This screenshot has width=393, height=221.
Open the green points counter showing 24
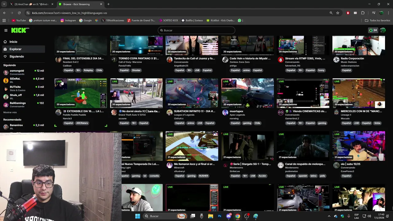pos(373,30)
